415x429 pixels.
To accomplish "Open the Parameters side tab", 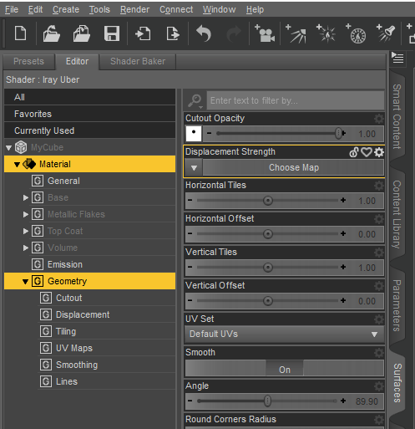I will (397, 305).
